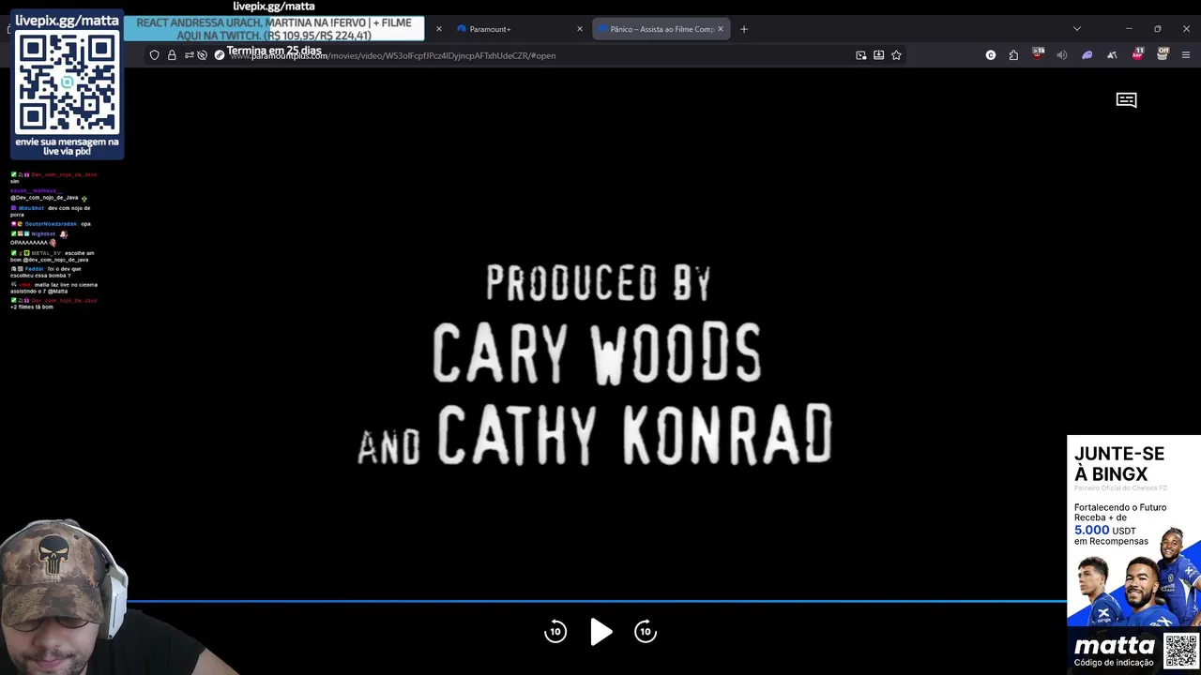
Task: Rewind the video 10 seconds
Action: tap(555, 632)
